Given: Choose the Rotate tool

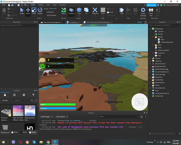Looking at the screenshot, I should click(x=40, y=11).
